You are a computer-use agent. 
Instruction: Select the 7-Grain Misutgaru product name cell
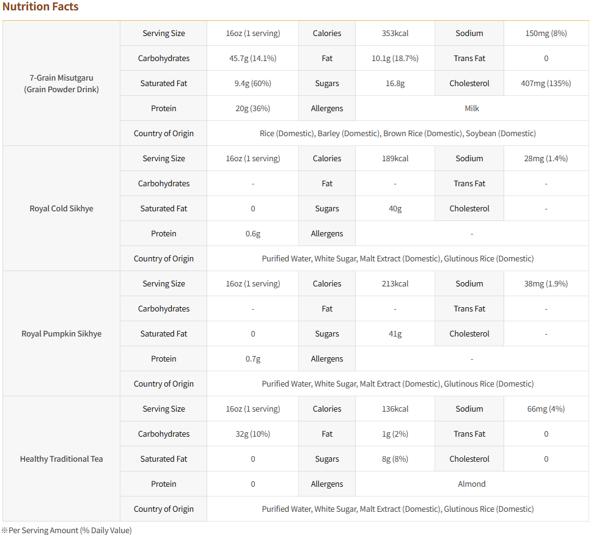click(61, 84)
